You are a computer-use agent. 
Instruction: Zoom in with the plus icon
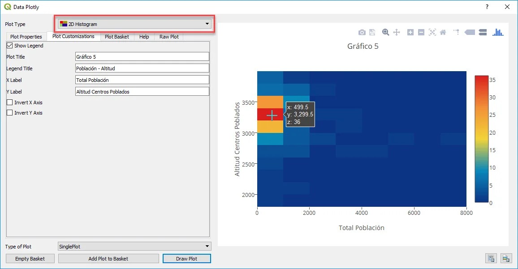click(410, 32)
